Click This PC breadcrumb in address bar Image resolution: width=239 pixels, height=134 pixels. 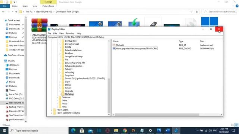(29, 12)
